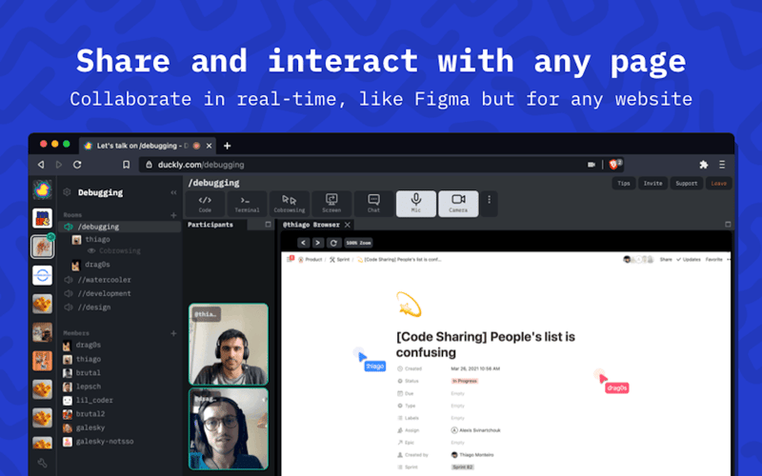
Task: Click the browser reload button
Action: [77, 165]
